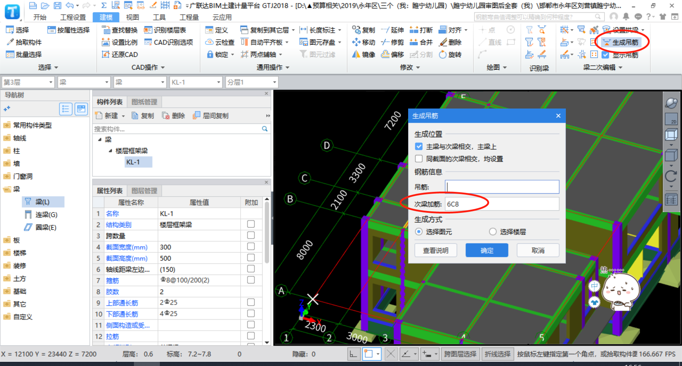Click the 次梁加筋 input field

pyautogui.click(x=502, y=204)
